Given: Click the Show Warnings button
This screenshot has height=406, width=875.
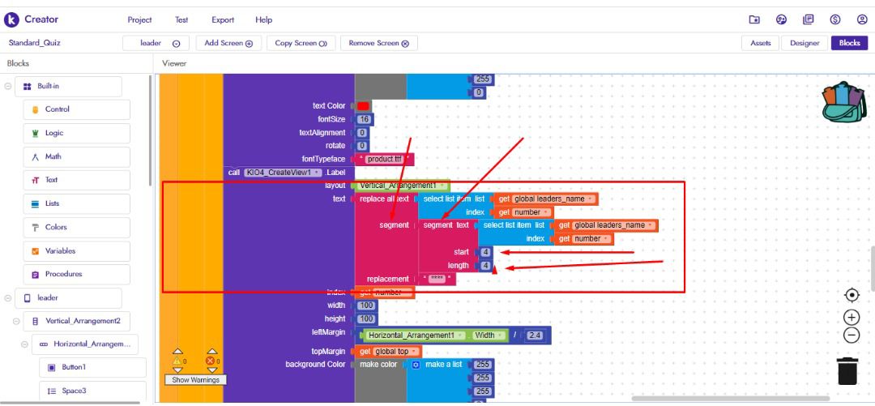Looking at the screenshot, I should tap(196, 380).
